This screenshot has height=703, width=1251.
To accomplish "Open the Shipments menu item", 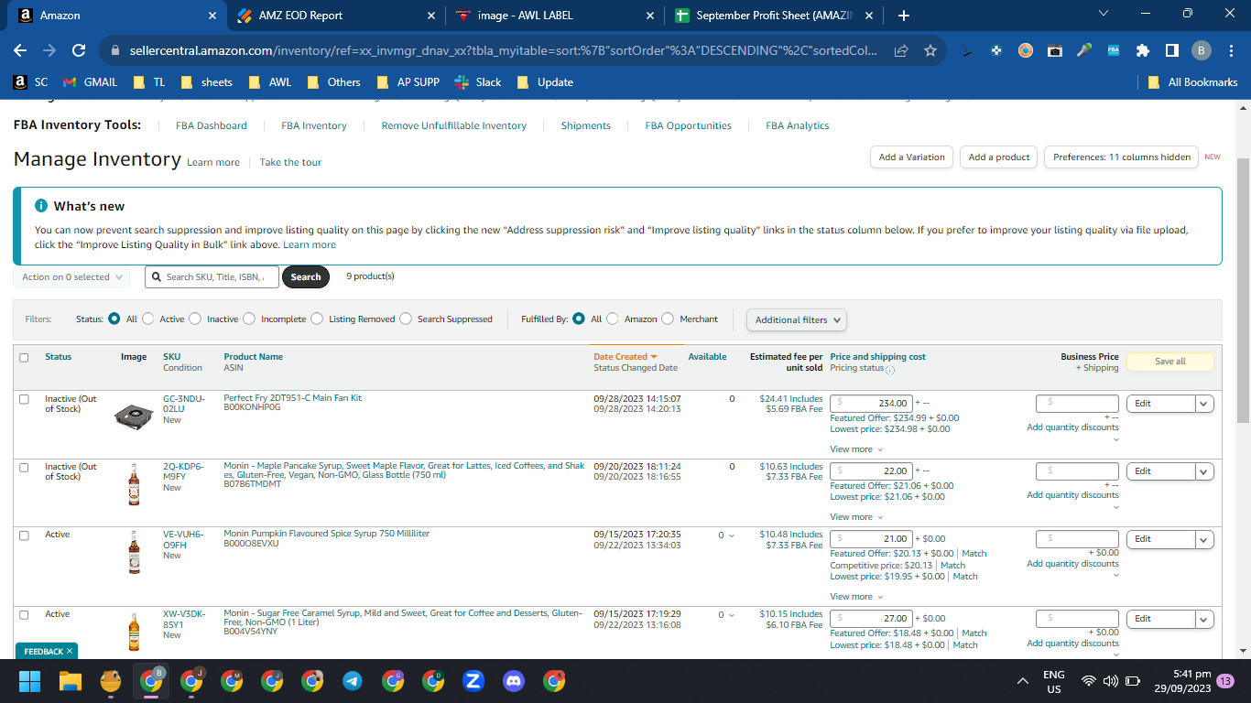I will tap(586, 125).
